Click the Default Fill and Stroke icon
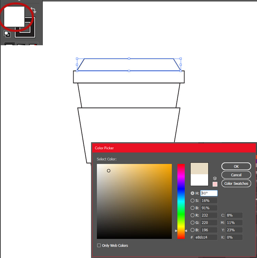 [7, 34]
